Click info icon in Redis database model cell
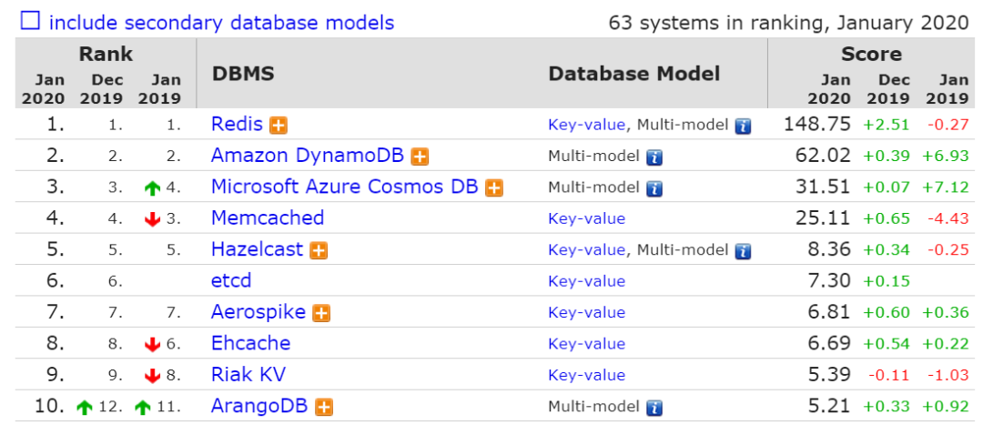The height and width of the screenshot is (425, 983). [743, 126]
